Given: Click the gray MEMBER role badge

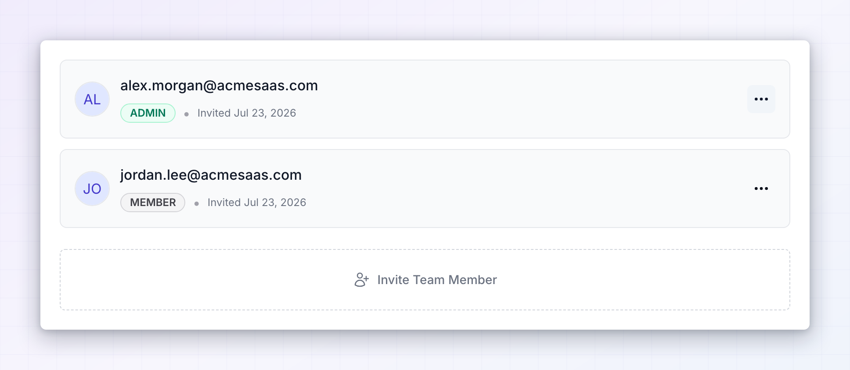Looking at the screenshot, I should coord(153,203).
